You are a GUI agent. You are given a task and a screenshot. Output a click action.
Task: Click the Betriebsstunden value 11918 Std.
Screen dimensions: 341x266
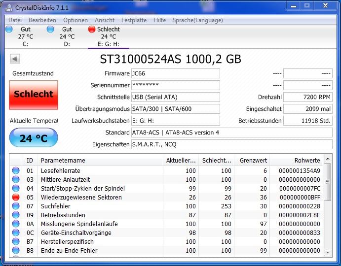(x=308, y=121)
